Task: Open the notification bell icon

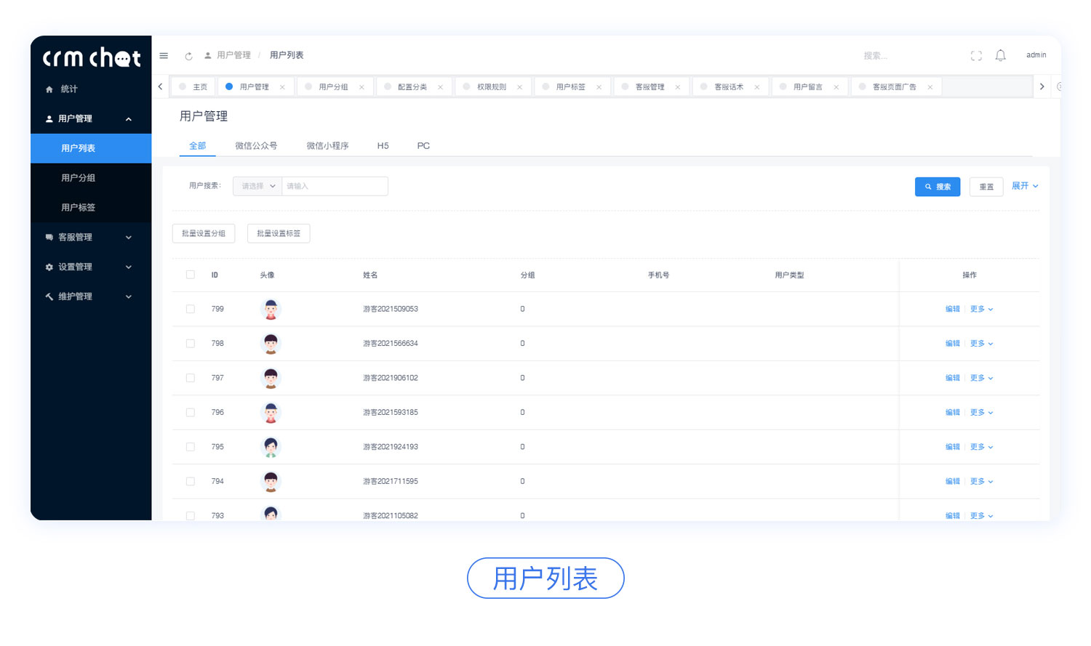Action: (x=1000, y=55)
